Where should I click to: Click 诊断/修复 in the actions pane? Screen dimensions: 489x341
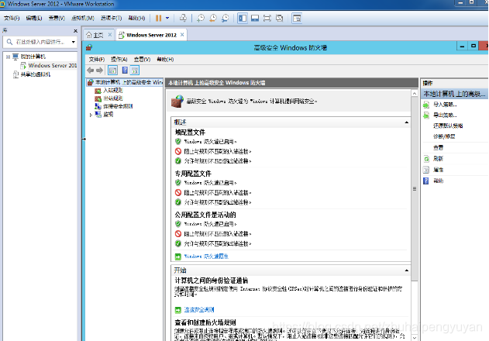click(x=444, y=136)
